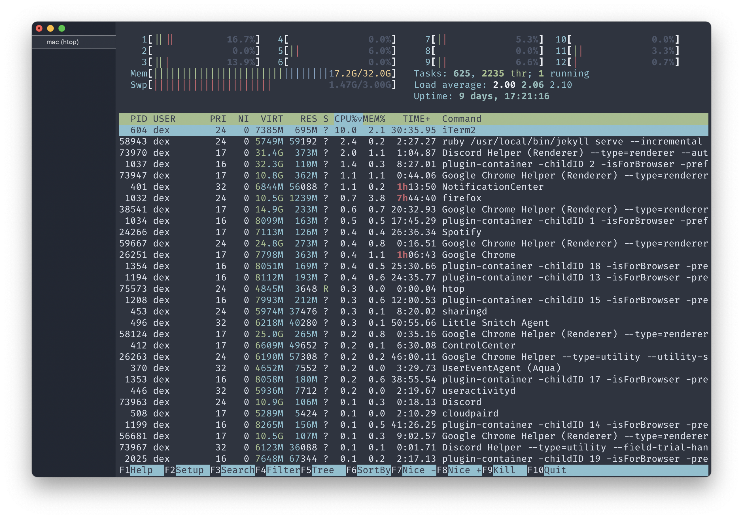This screenshot has height=519, width=743.
Task: Select the Google Chrome Helper --type=utility row
Action: 413,357
